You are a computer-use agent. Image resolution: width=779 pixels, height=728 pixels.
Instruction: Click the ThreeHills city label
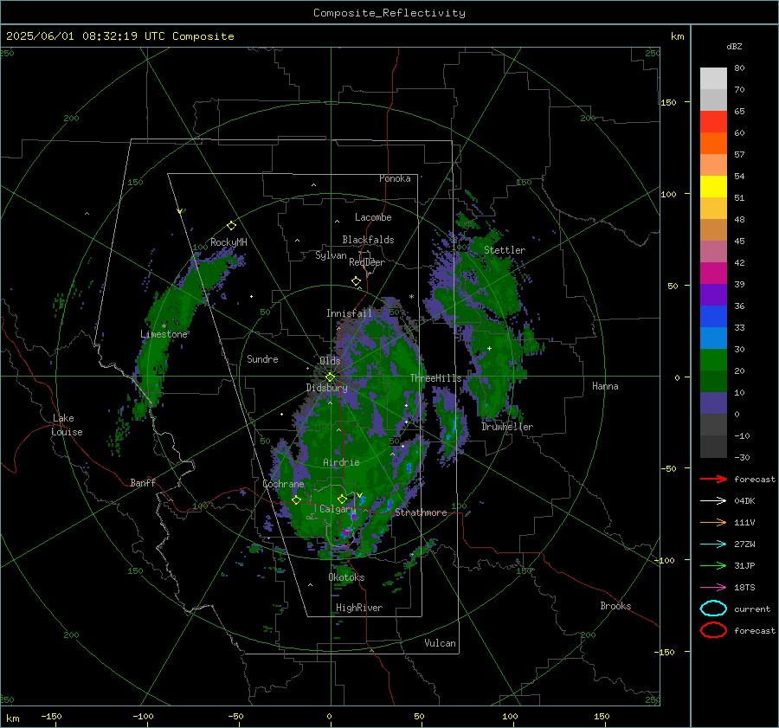pos(435,378)
